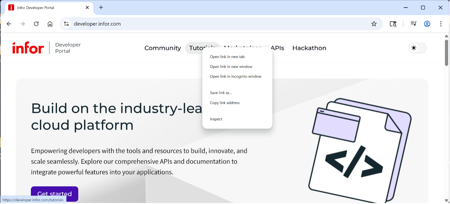Open the site information icon in address bar
450x204 pixels.
[x=66, y=24]
